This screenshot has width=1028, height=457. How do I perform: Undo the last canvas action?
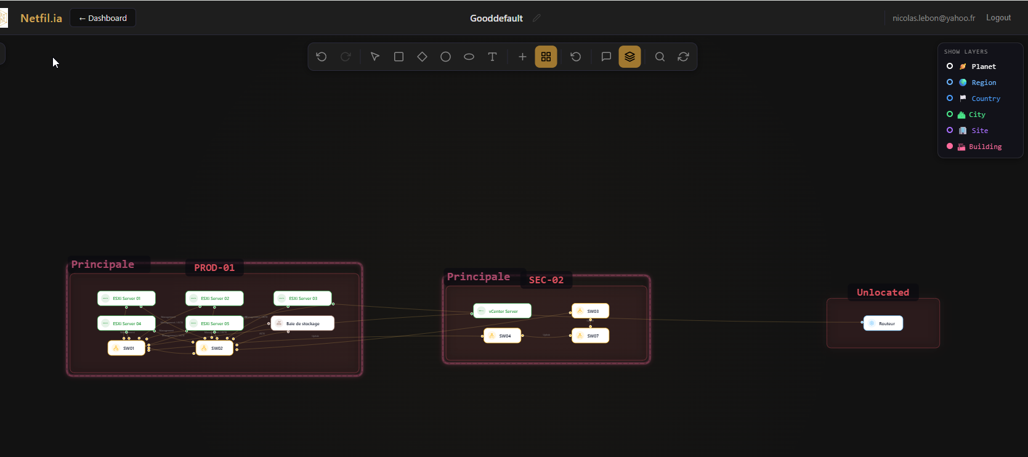322,57
